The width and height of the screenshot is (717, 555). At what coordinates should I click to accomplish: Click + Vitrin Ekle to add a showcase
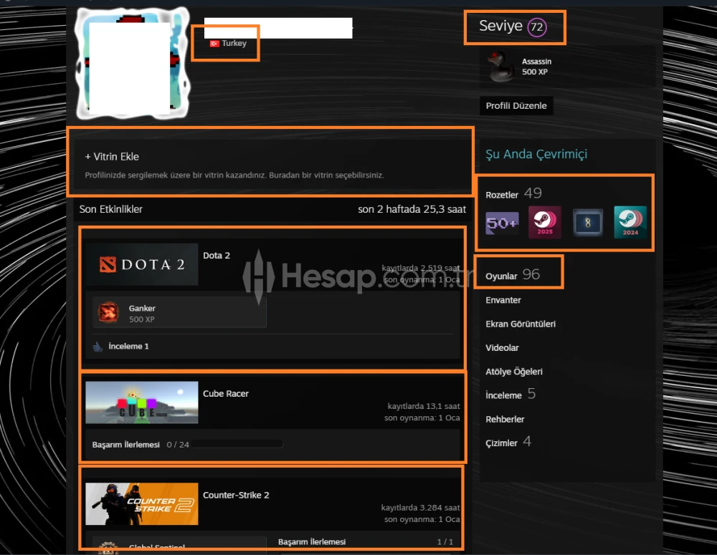(113, 156)
